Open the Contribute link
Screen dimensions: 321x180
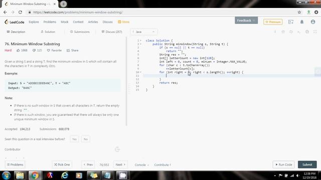(x=163, y=164)
